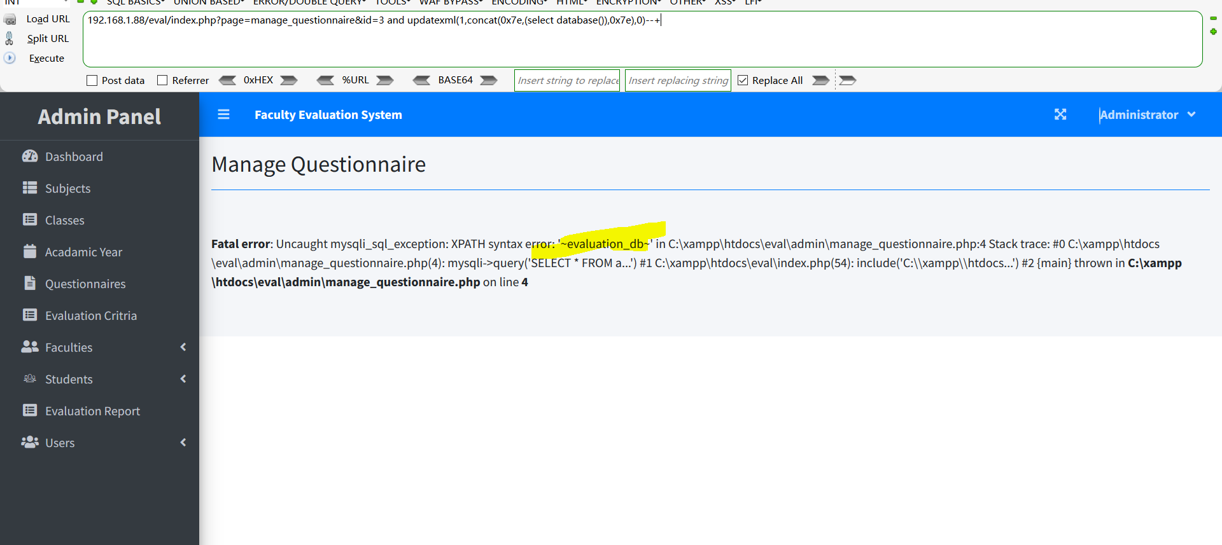1222x545 pixels.
Task: Click the Split URL label
Action: coord(48,39)
